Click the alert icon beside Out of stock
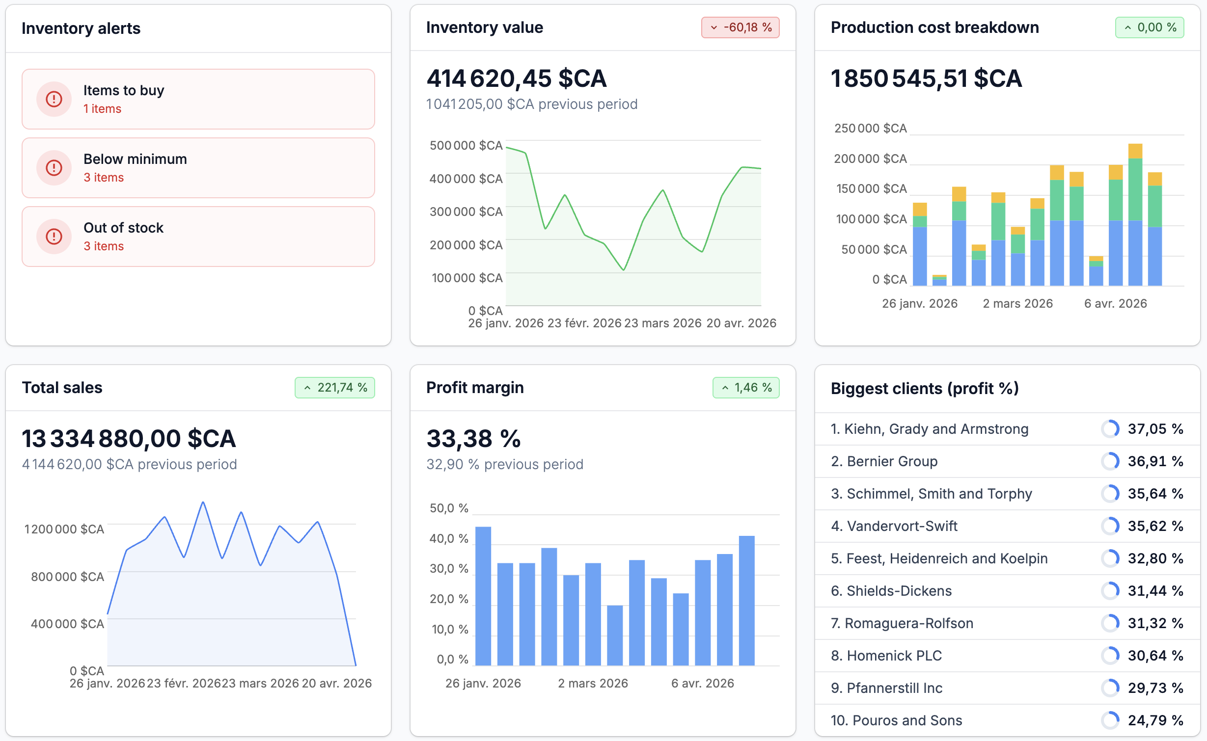1207x741 pixels. pos(54,237)
